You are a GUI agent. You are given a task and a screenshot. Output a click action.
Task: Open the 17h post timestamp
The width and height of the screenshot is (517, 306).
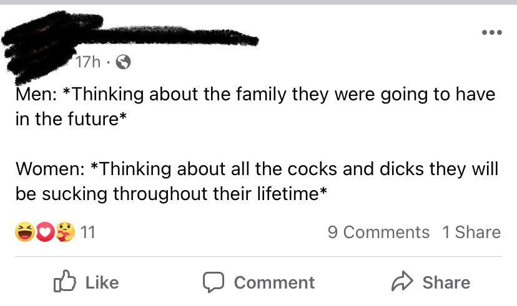click(87, 62)
